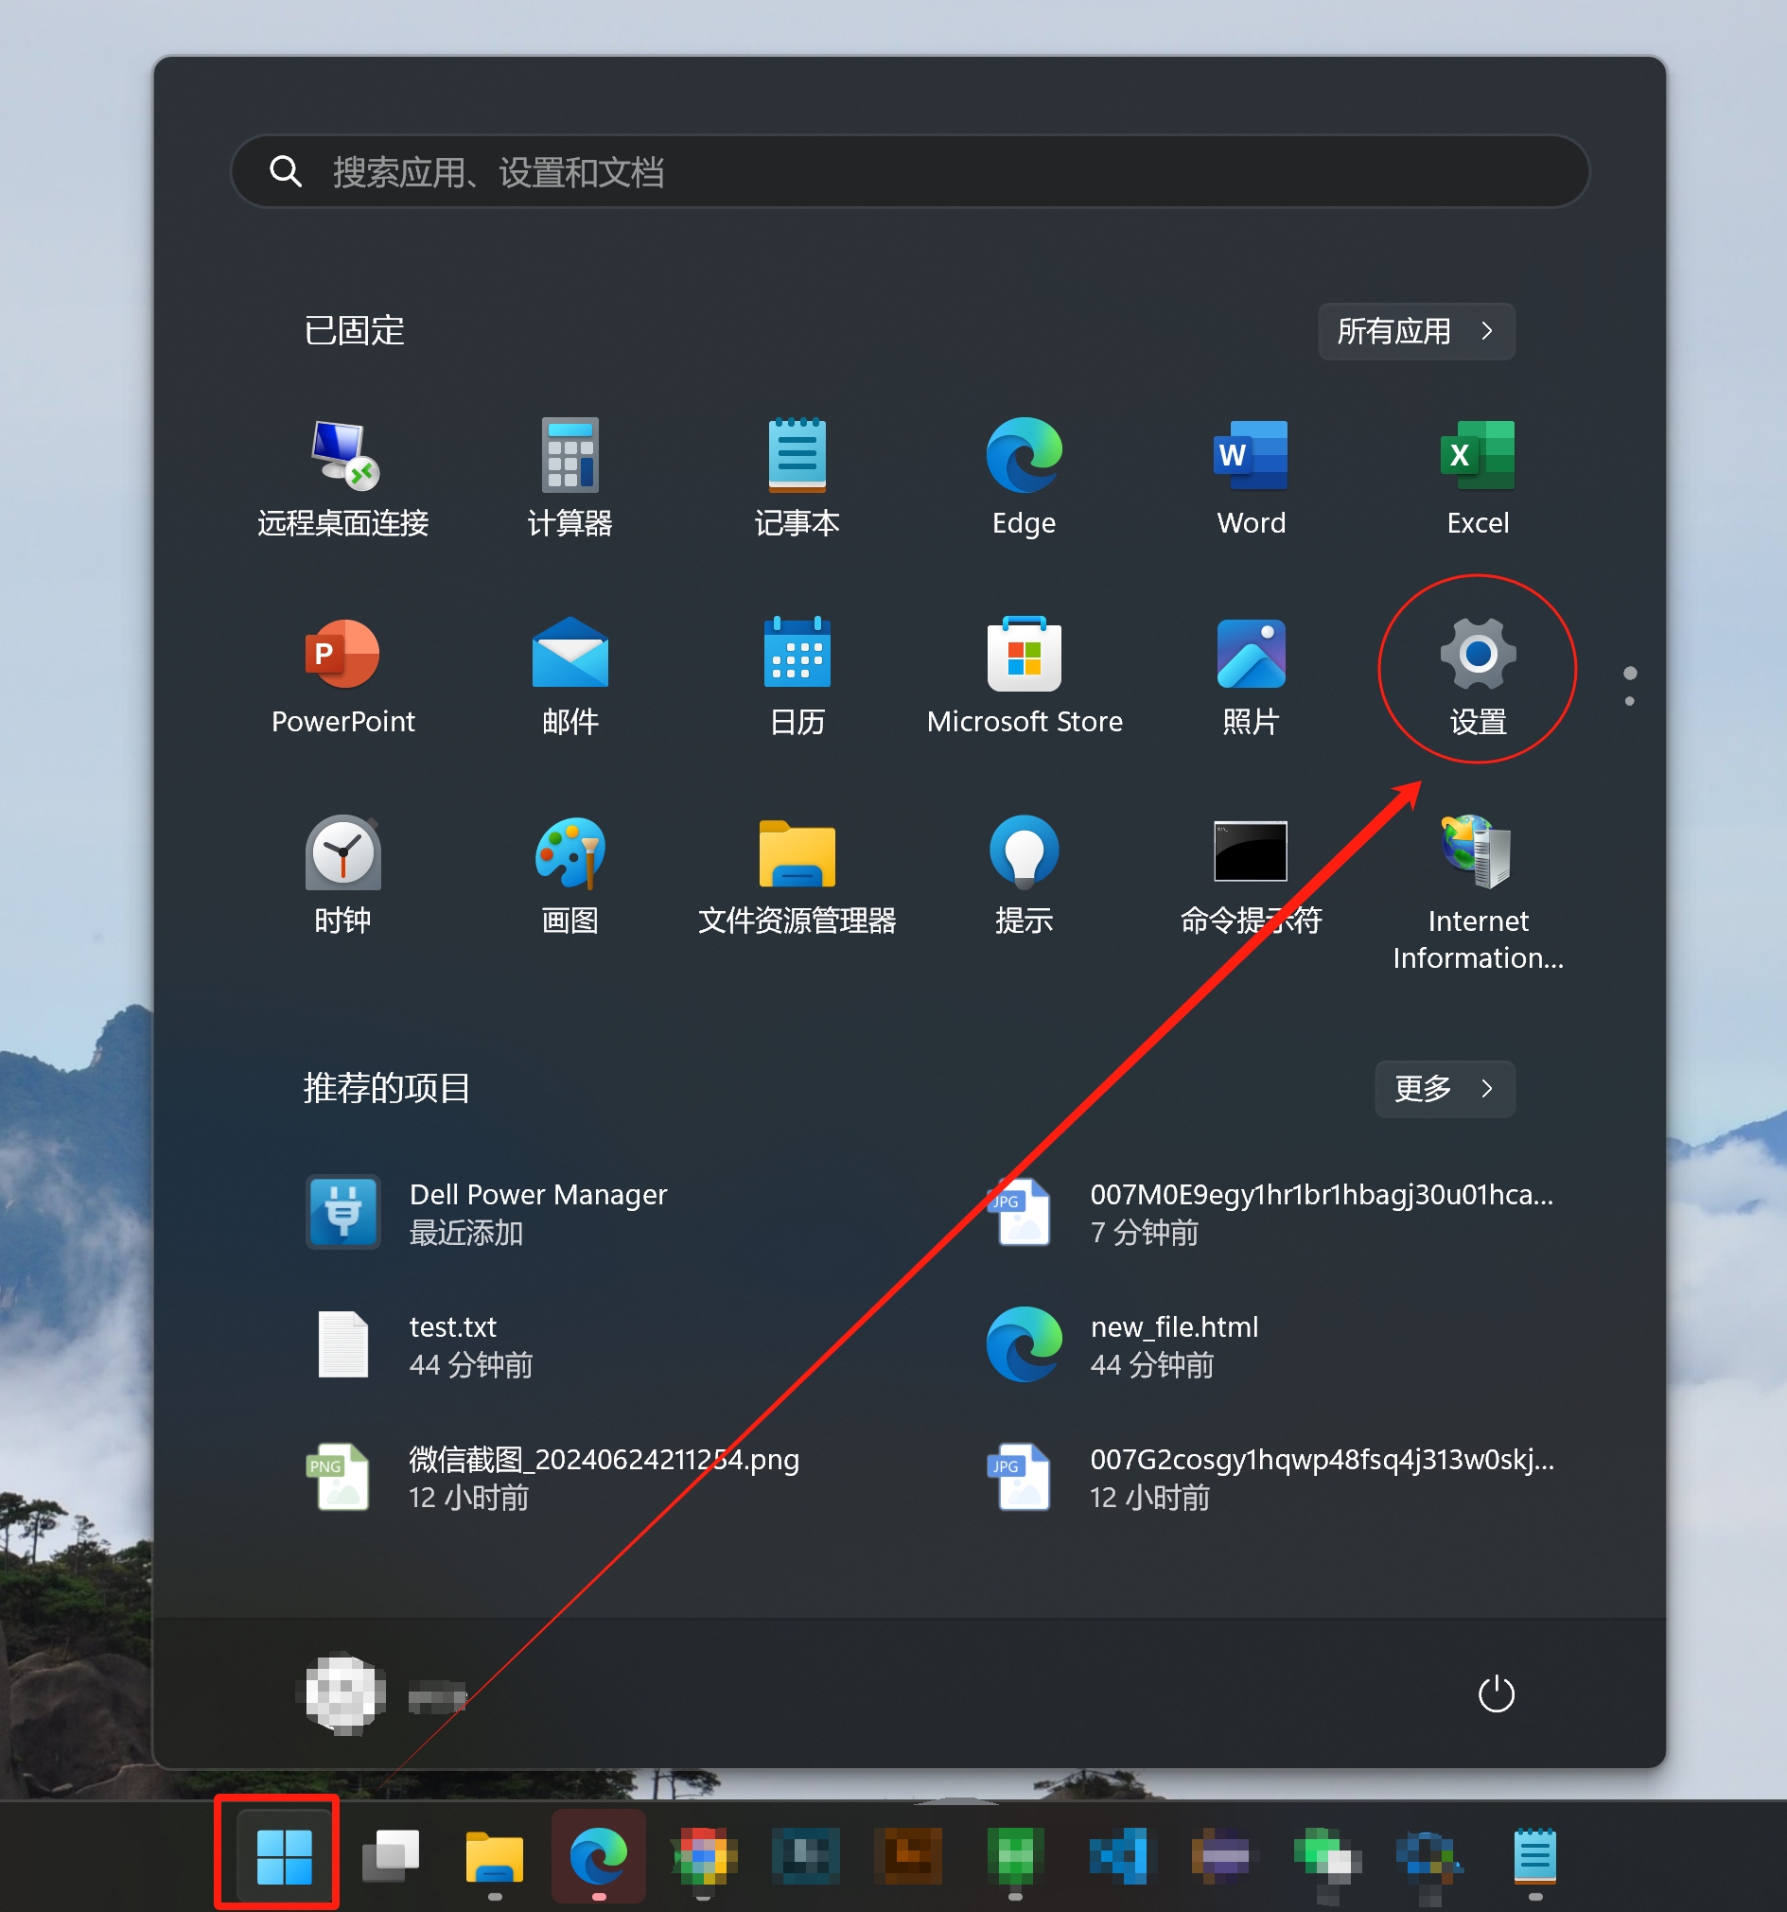1787x1912 pixels.
Task: Launch the Calculator app (计算器)
Action: (569, 478)
